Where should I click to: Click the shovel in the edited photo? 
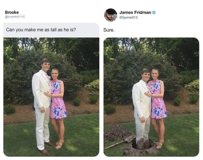[x=120, y=142]
